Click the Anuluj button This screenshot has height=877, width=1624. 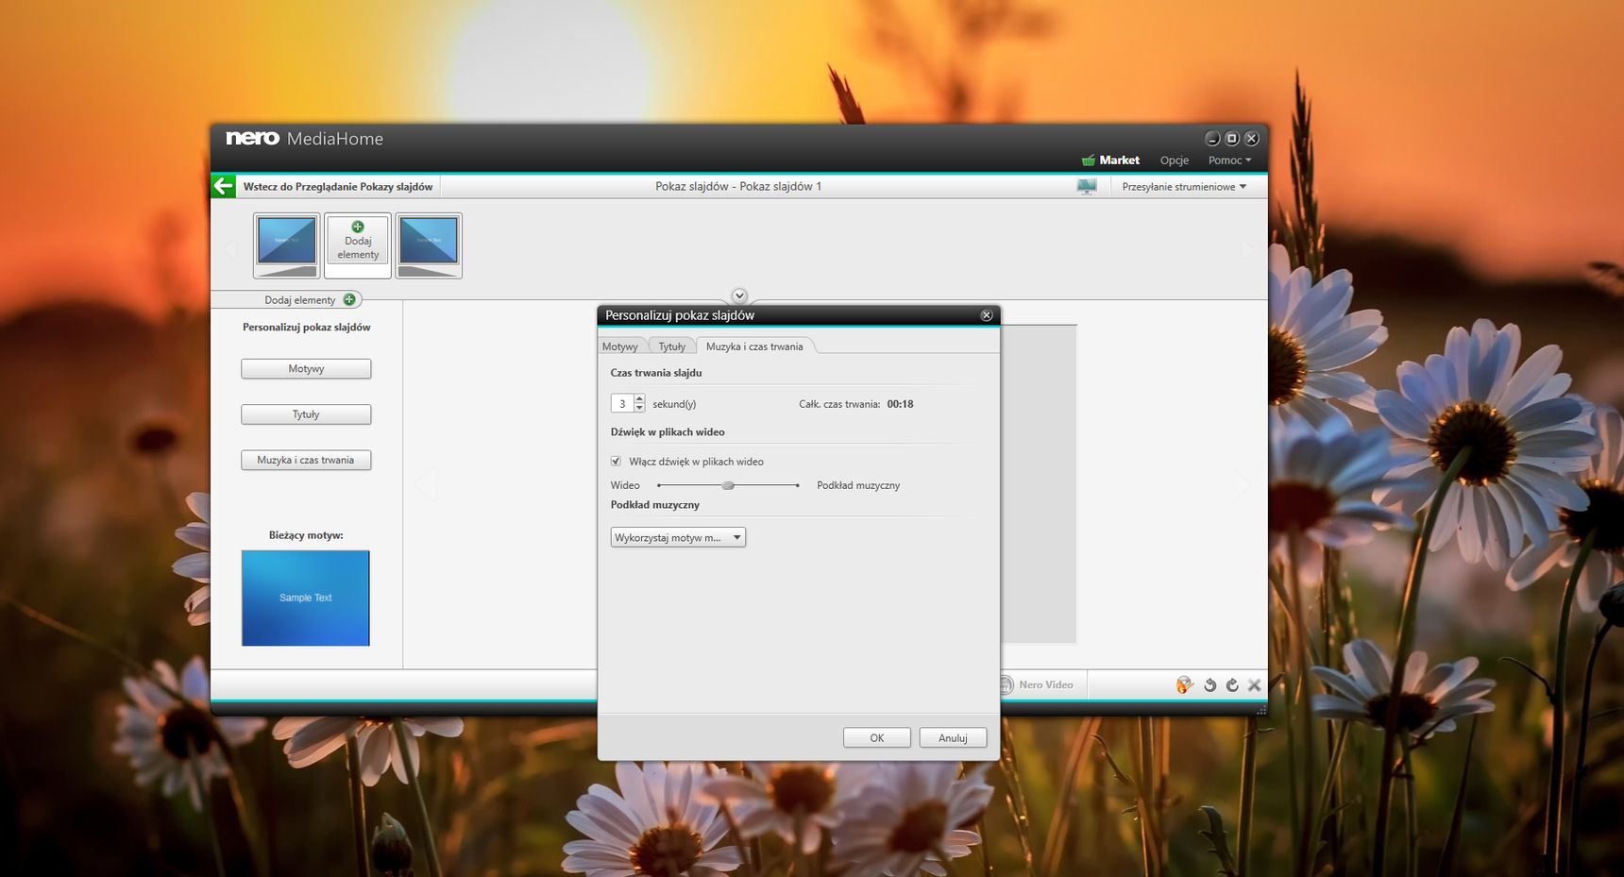pos(953,738)
